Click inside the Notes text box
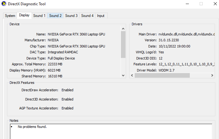 click(x=111, y=132)
